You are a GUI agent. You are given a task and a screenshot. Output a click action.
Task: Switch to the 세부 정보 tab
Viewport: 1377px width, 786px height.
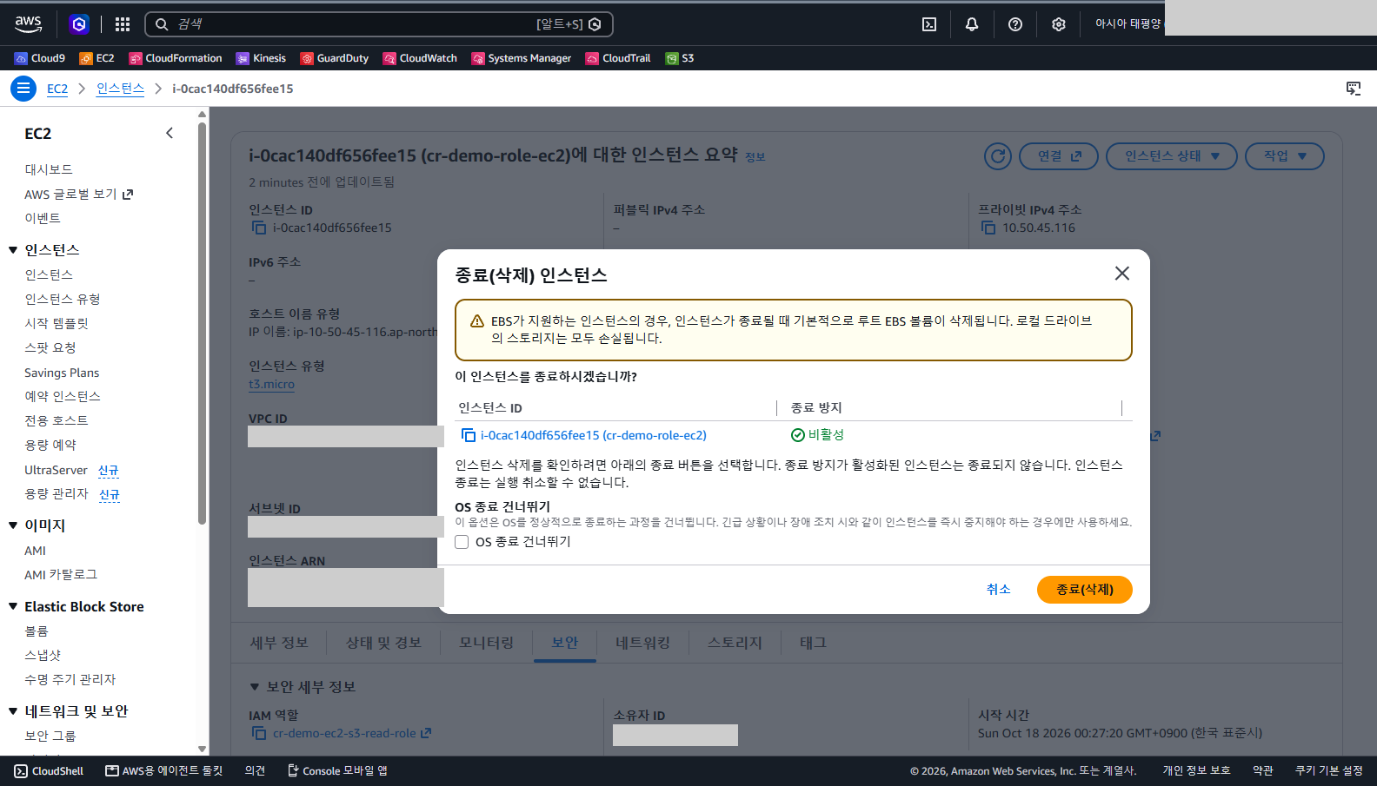pos(279,643)
